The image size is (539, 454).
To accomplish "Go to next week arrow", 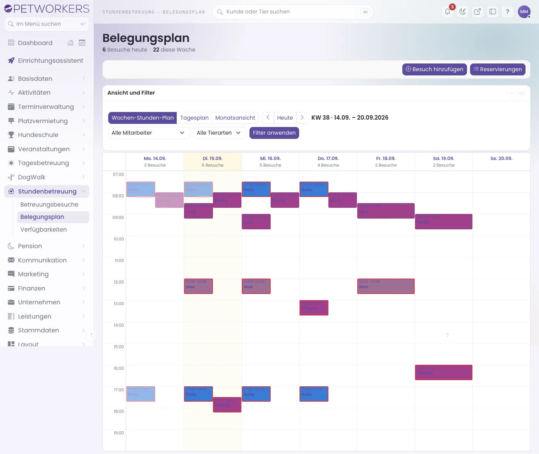I will [302, 118].
